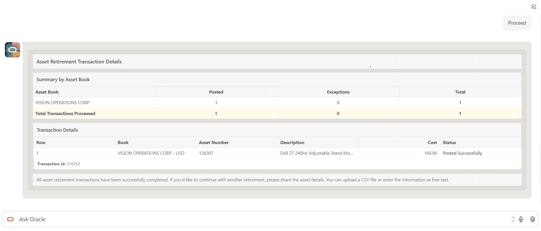Click the Asset Retirement Transaction Details heading
The height and width of the screenshot is (231, 541).
[79, 62]
